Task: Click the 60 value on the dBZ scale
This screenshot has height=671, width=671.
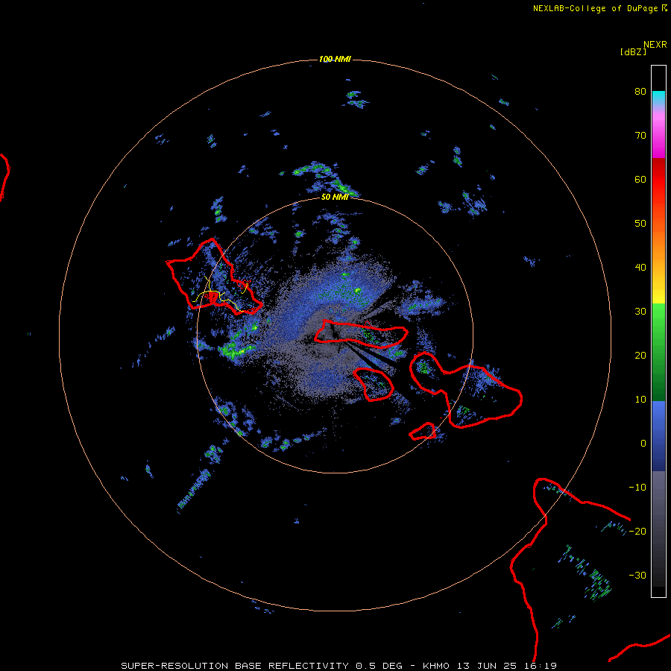Action: coord(640,179)
